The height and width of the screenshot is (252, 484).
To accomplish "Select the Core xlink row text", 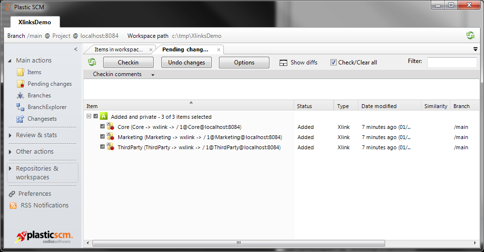I will click(179, 127).
